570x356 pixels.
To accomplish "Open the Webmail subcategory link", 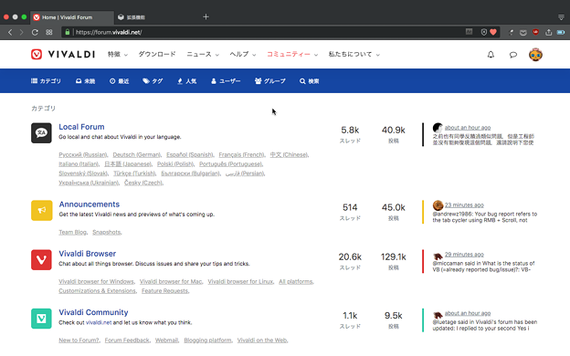I will tap(166, 340).
